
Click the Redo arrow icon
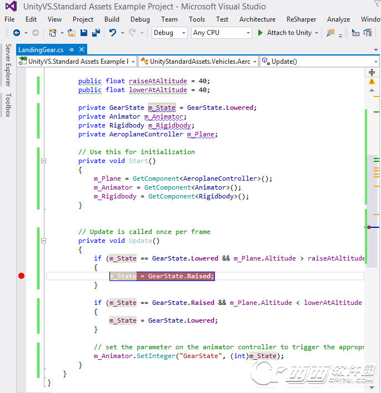click(132, 33)
